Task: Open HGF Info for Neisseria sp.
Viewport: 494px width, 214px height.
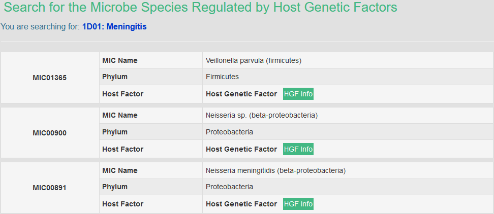Action: (x=298, y=149)
